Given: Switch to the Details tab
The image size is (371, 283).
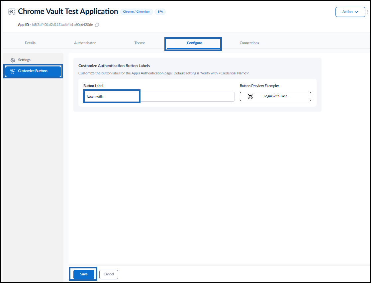Looking at the screenshot, I should [30, 43].
